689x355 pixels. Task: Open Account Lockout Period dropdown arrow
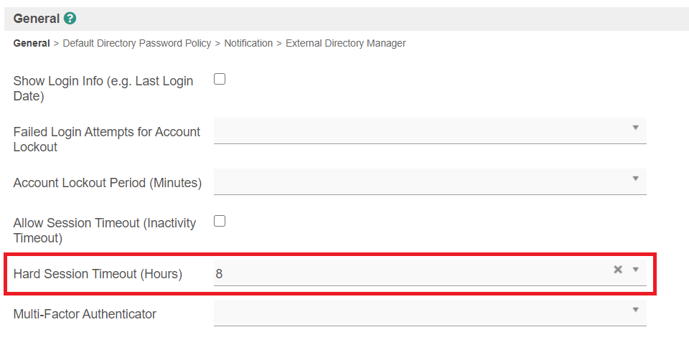coord(635,178)
